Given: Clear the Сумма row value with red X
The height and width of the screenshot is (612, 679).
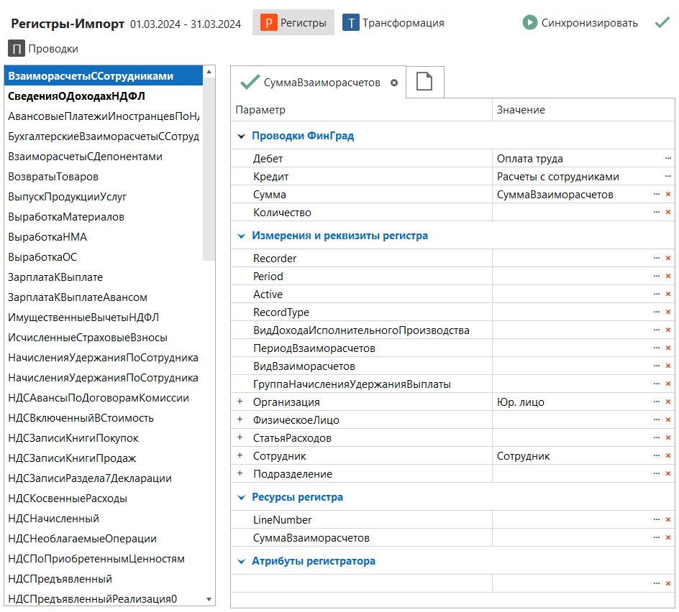Looking at the screenshot, I should pos(668,195).
